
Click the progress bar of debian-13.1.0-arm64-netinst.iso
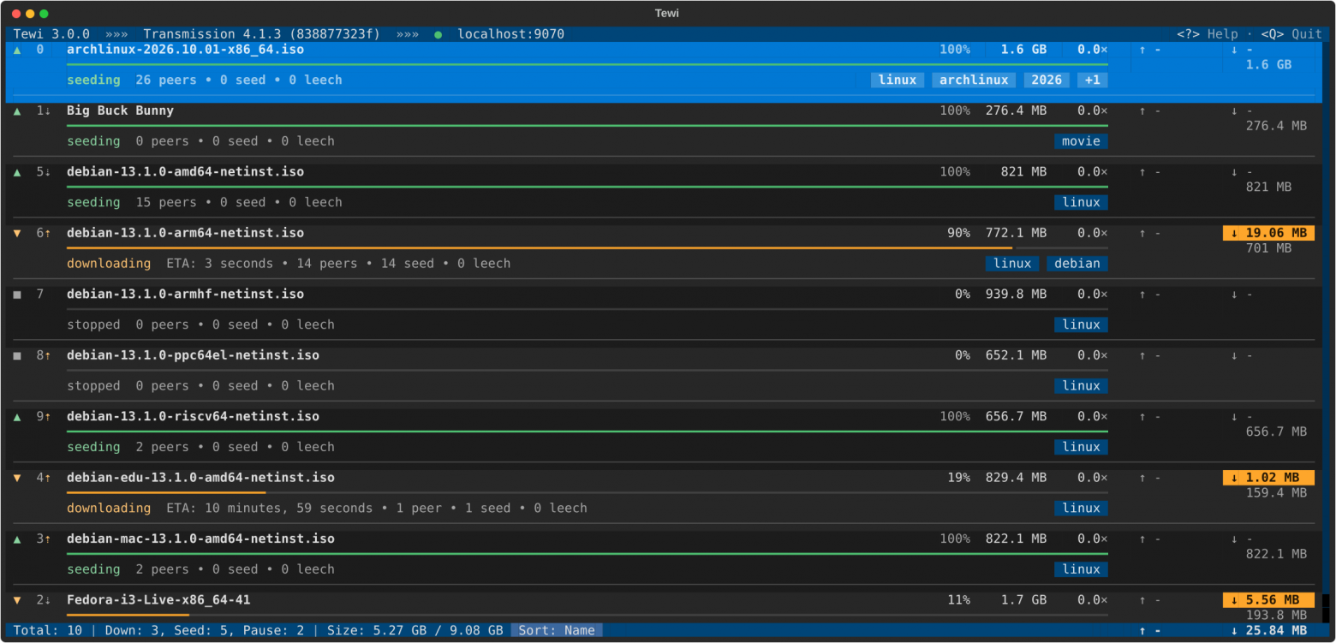587,248
